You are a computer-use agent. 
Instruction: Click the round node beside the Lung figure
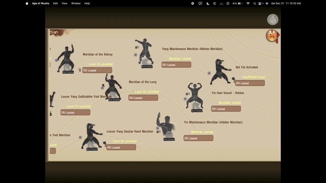tap(102, 88)
